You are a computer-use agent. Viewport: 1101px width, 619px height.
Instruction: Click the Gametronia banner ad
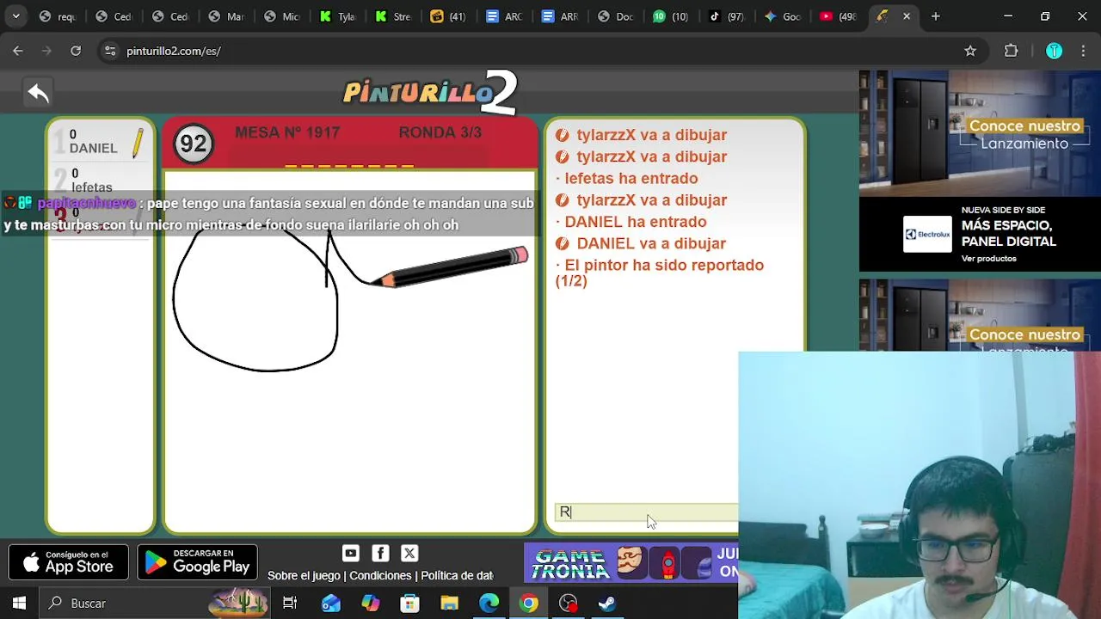(x=631, y=563)
